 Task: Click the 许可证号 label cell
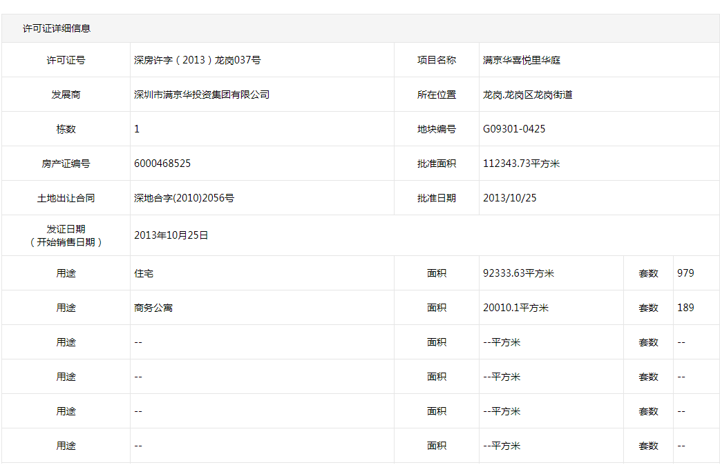click(x=66, y=60)
